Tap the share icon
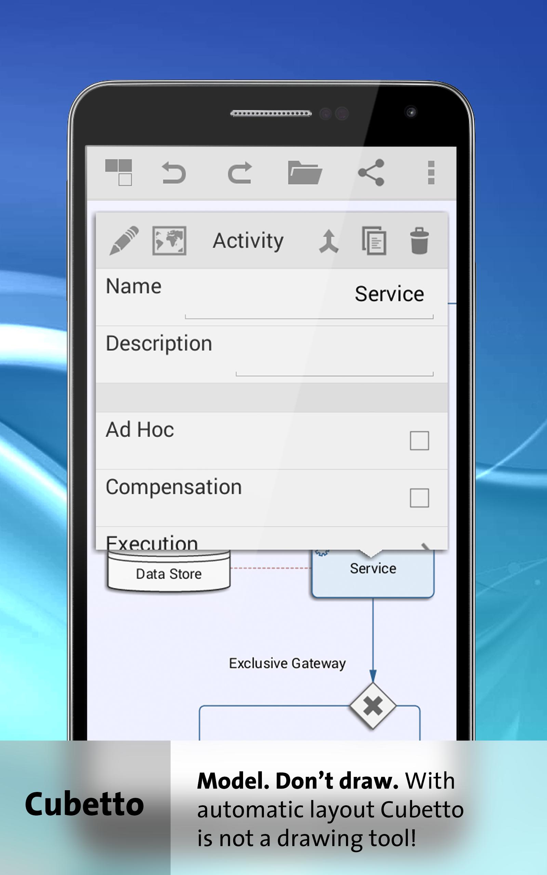The height and width of the screenshot is (875, 547). 371,173
